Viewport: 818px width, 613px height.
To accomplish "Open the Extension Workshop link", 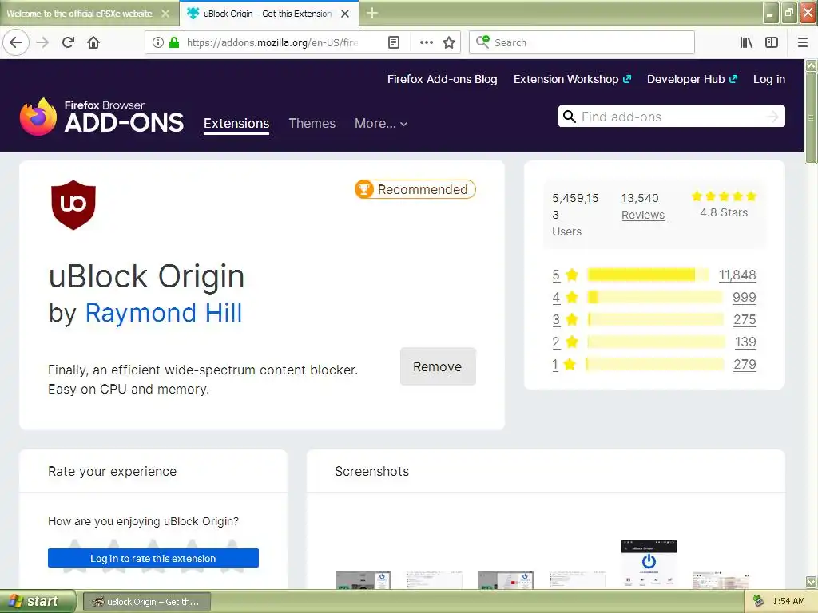I will [572, 79].
